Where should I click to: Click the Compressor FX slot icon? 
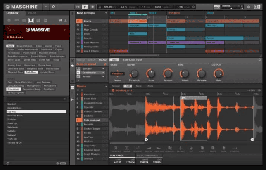click(x=78, y=73)
